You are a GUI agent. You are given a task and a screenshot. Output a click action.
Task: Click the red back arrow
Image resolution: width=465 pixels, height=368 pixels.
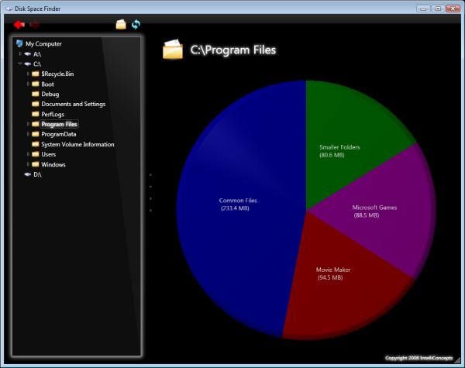(19, 25)
